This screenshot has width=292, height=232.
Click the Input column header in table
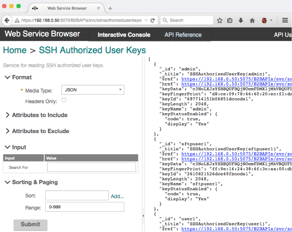click(x=24, y=158)
